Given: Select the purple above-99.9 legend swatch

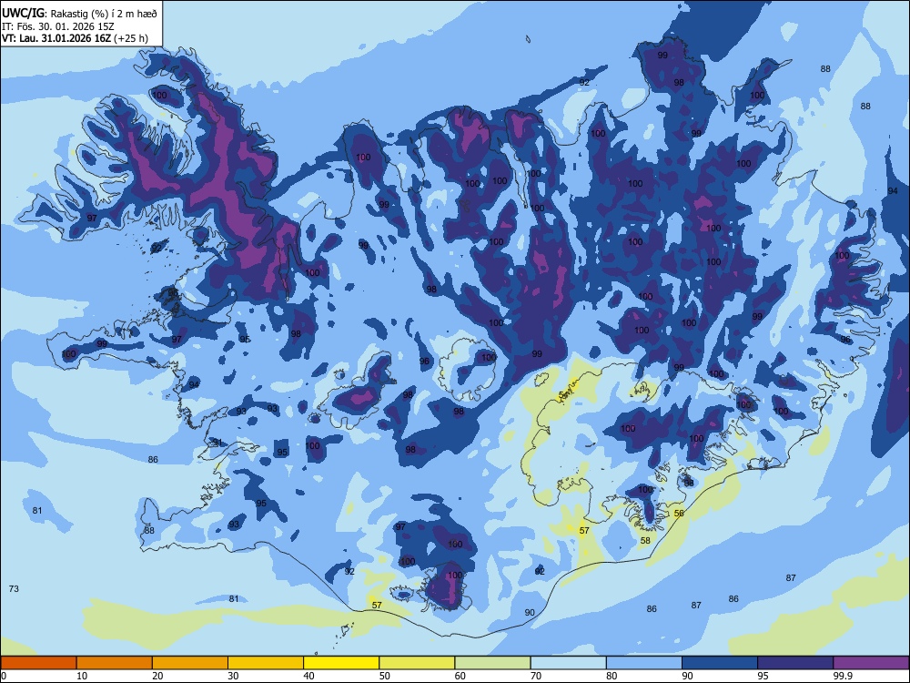Looking at the screenshot, I should (x=871, y=663).
